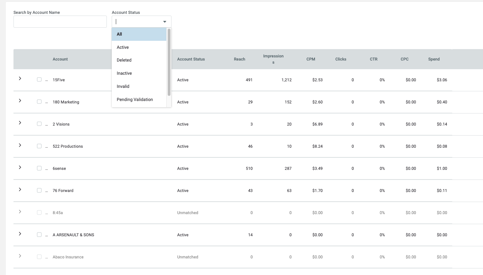Click the 510 reach value
483x275 pixels.
click(x=249, y=168)
